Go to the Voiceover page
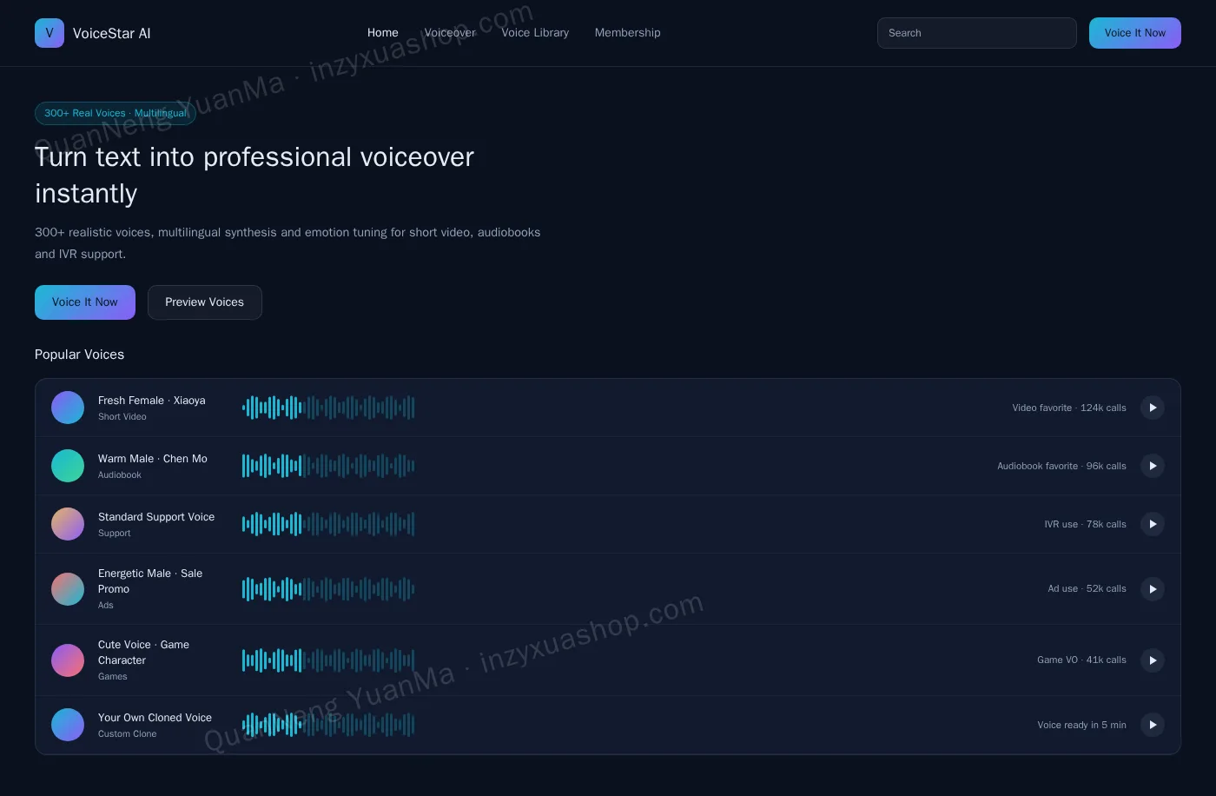1216x796 pixels. pos(450,33)
